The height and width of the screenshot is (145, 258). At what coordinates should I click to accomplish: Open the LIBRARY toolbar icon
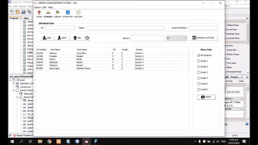click(x=58, y=14)
